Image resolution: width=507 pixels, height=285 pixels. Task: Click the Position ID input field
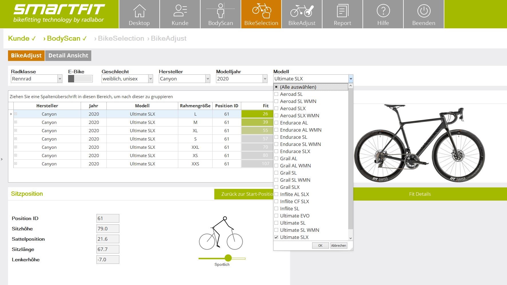pyautogui.click(x=108, y=218)
